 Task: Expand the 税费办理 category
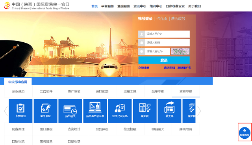[18, 129]
